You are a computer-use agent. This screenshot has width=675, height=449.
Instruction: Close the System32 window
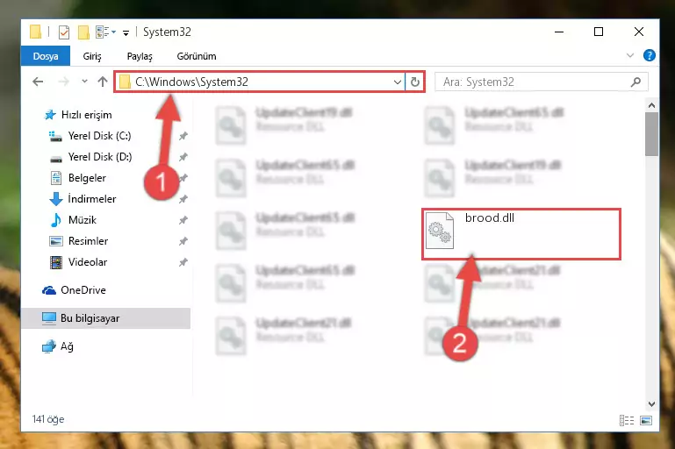[639, 32]
